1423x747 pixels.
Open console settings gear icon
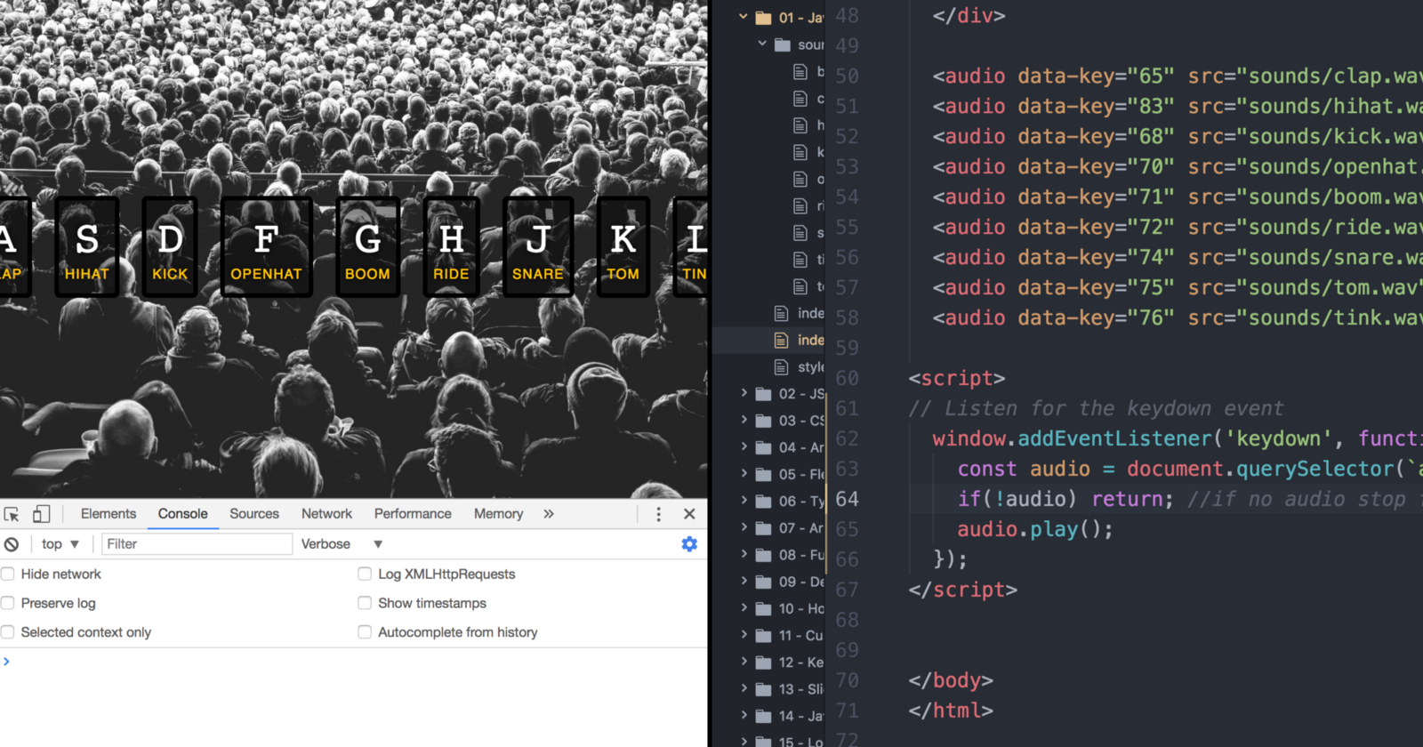(x=689, y=544)
